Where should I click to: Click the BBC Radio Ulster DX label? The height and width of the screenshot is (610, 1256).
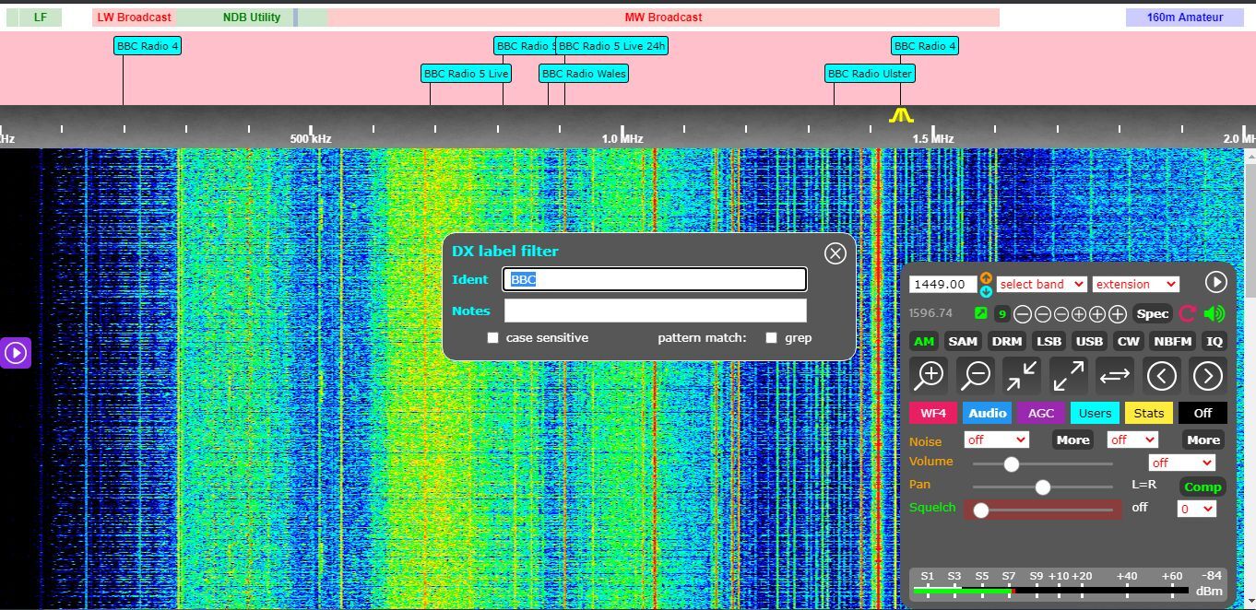(x=870, y=74)
